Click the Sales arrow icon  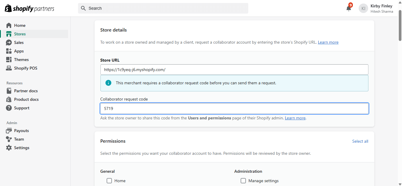point(9,42)
